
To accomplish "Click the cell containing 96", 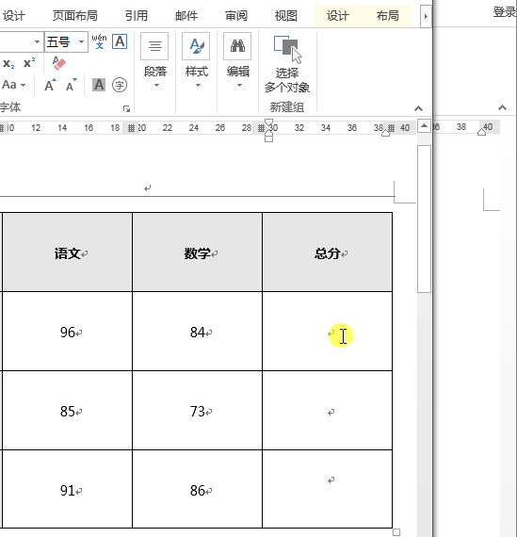I will tap(67, 332).
